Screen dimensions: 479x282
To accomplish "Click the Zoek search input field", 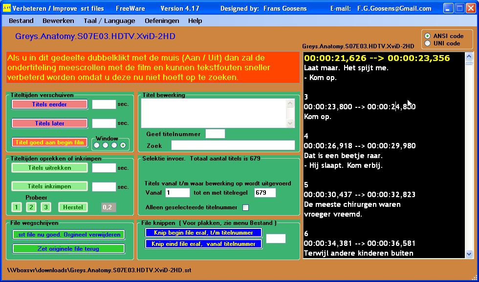I will point(233,145).
